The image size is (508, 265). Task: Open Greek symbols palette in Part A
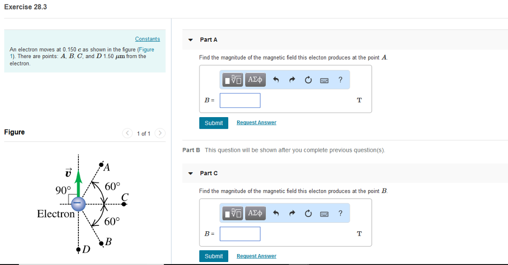pyautogui.click(x=255, y=80)
